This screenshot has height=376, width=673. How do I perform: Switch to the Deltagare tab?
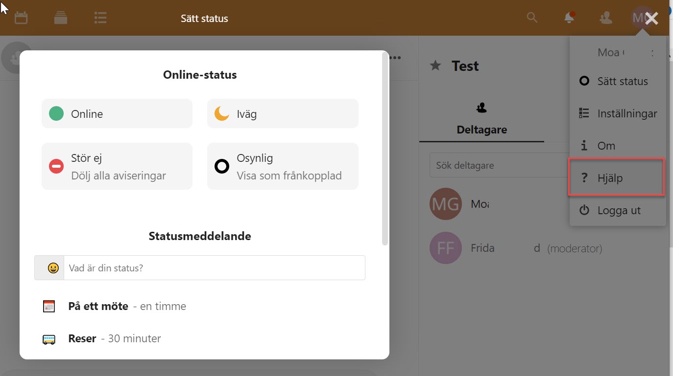tap(481, 119)
